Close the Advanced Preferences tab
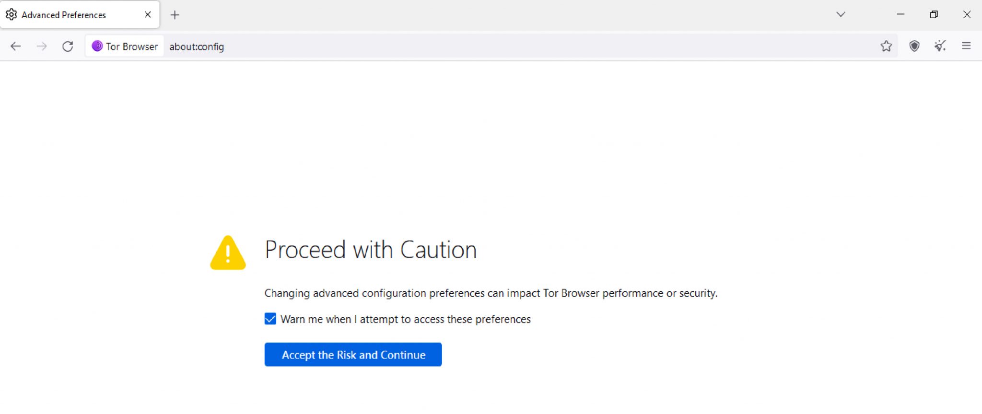The height and width of the screenshot is (414, 982). tap(148, 15)
